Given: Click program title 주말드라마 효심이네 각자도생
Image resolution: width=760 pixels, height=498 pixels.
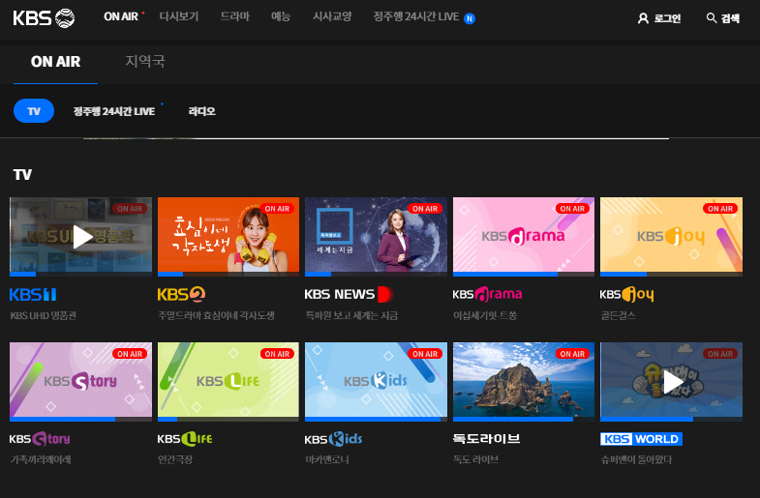Looking at the screenshot, I should coord(216,315).
